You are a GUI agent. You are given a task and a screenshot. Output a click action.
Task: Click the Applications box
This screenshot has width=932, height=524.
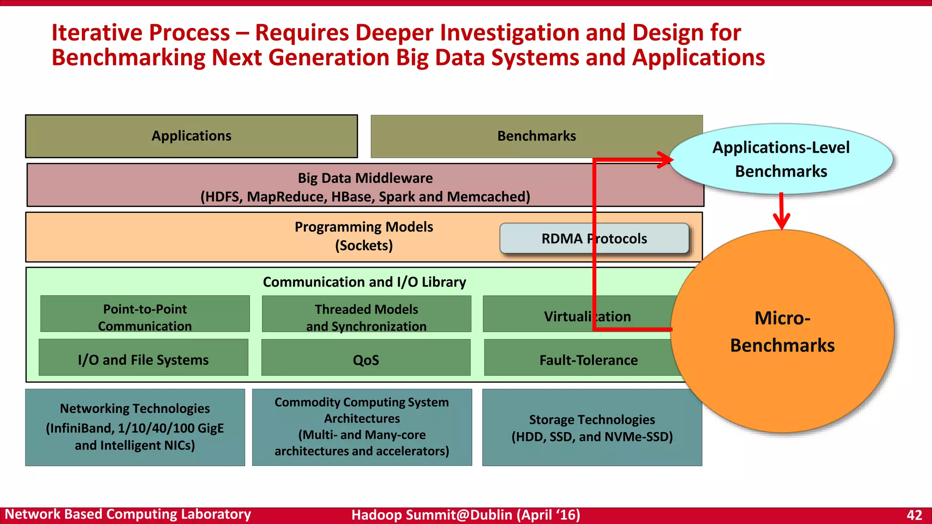[192, 136]
